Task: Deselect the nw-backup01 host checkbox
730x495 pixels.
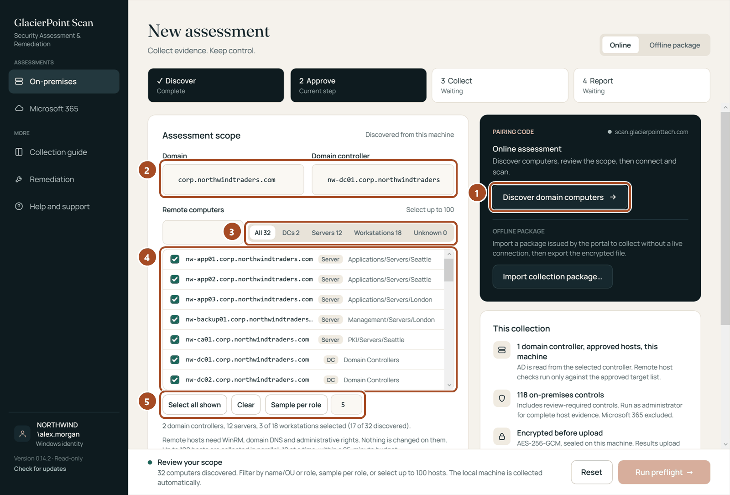Action: tap(175, 319)
